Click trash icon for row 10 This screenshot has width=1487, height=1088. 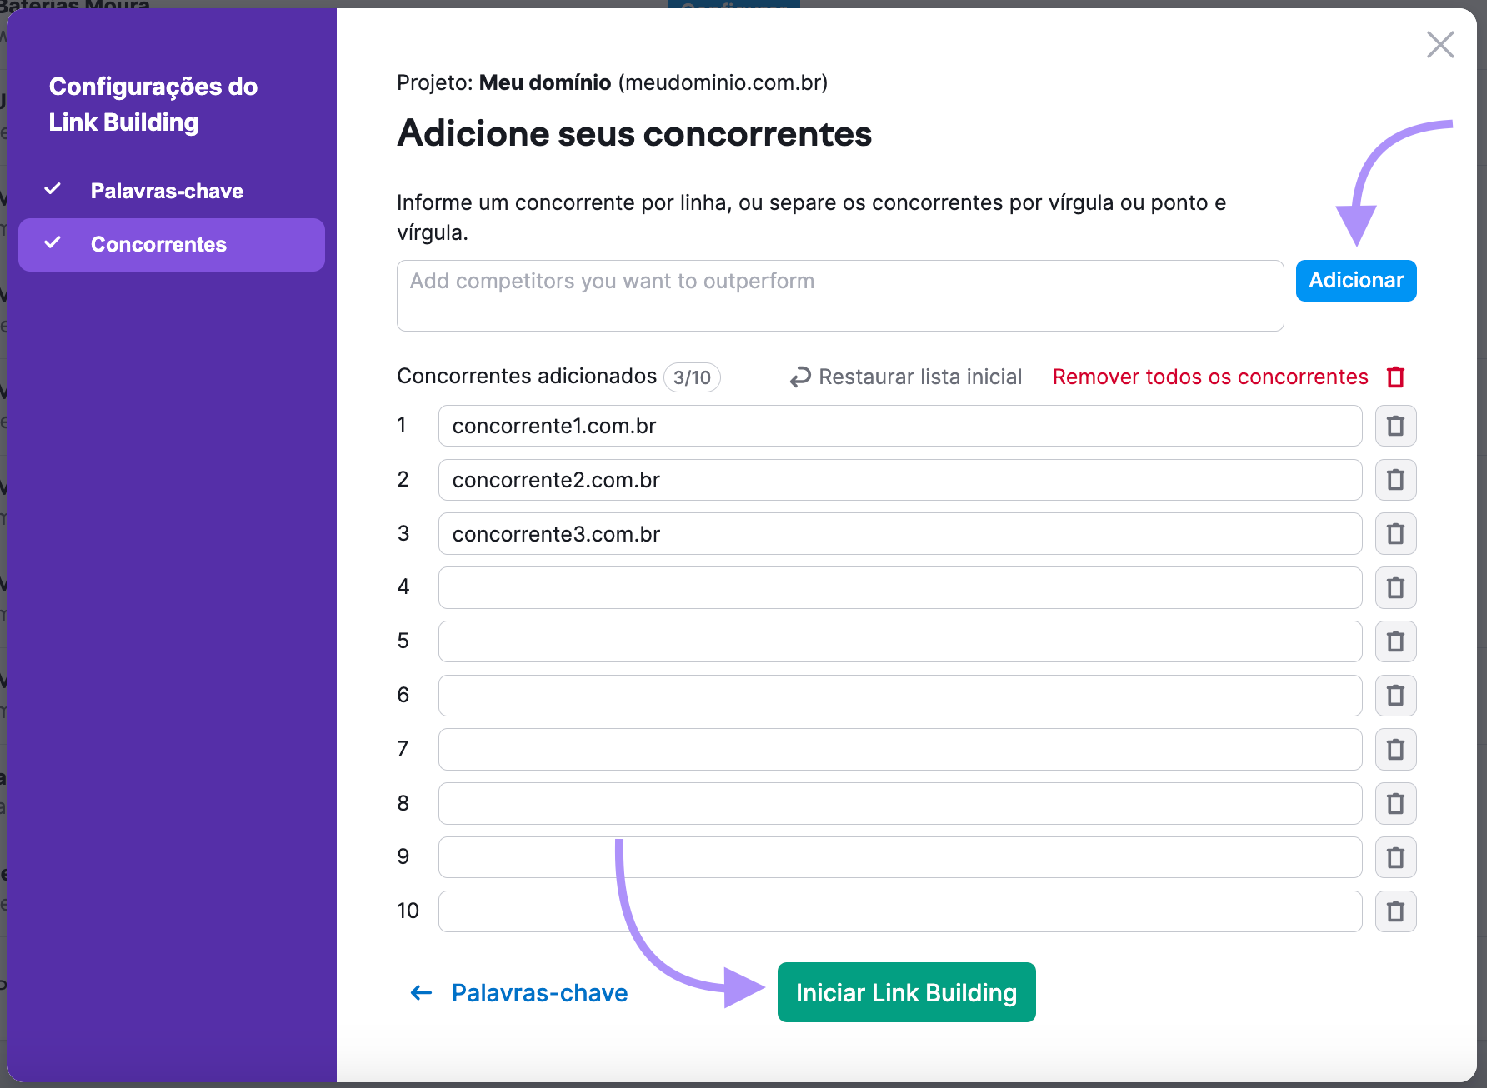[1395, 911]
